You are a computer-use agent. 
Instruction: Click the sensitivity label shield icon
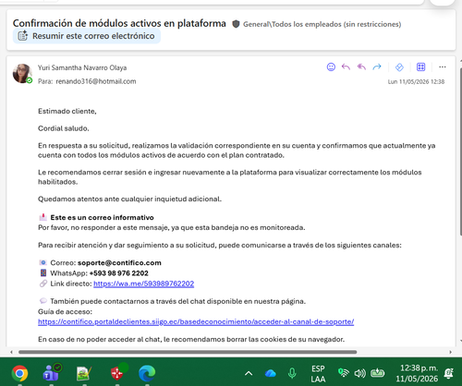point(236,24)
